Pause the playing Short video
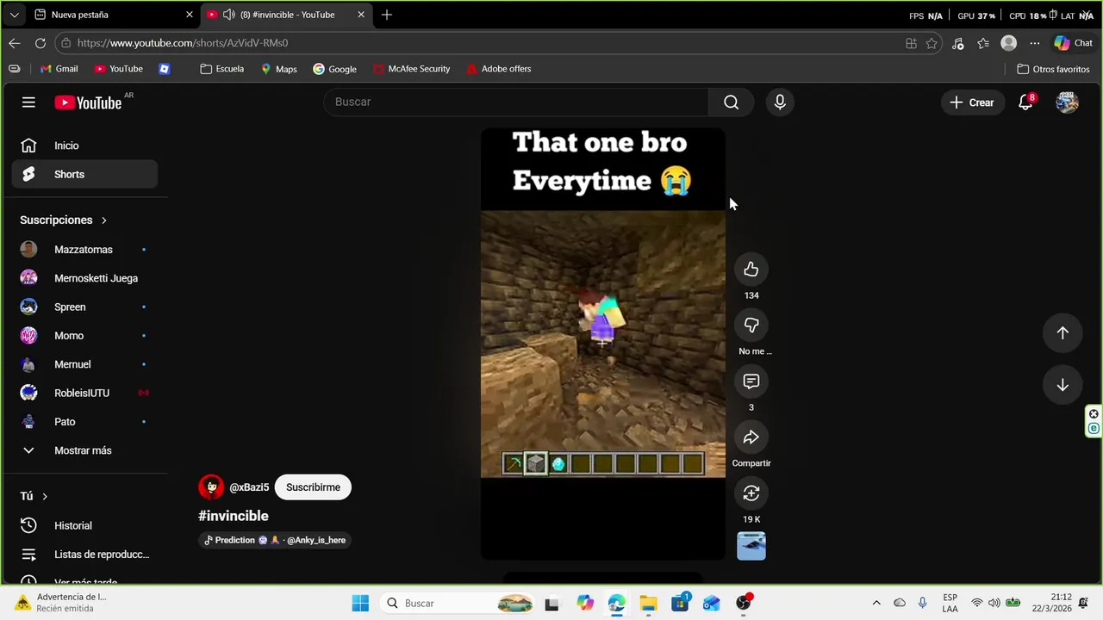The width and height of the screenshot is (1103, 620). pyautogui.click(x=603, y=344)
